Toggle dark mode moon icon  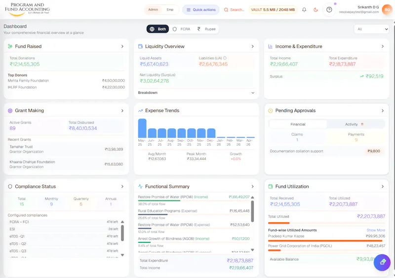[316, 10]
